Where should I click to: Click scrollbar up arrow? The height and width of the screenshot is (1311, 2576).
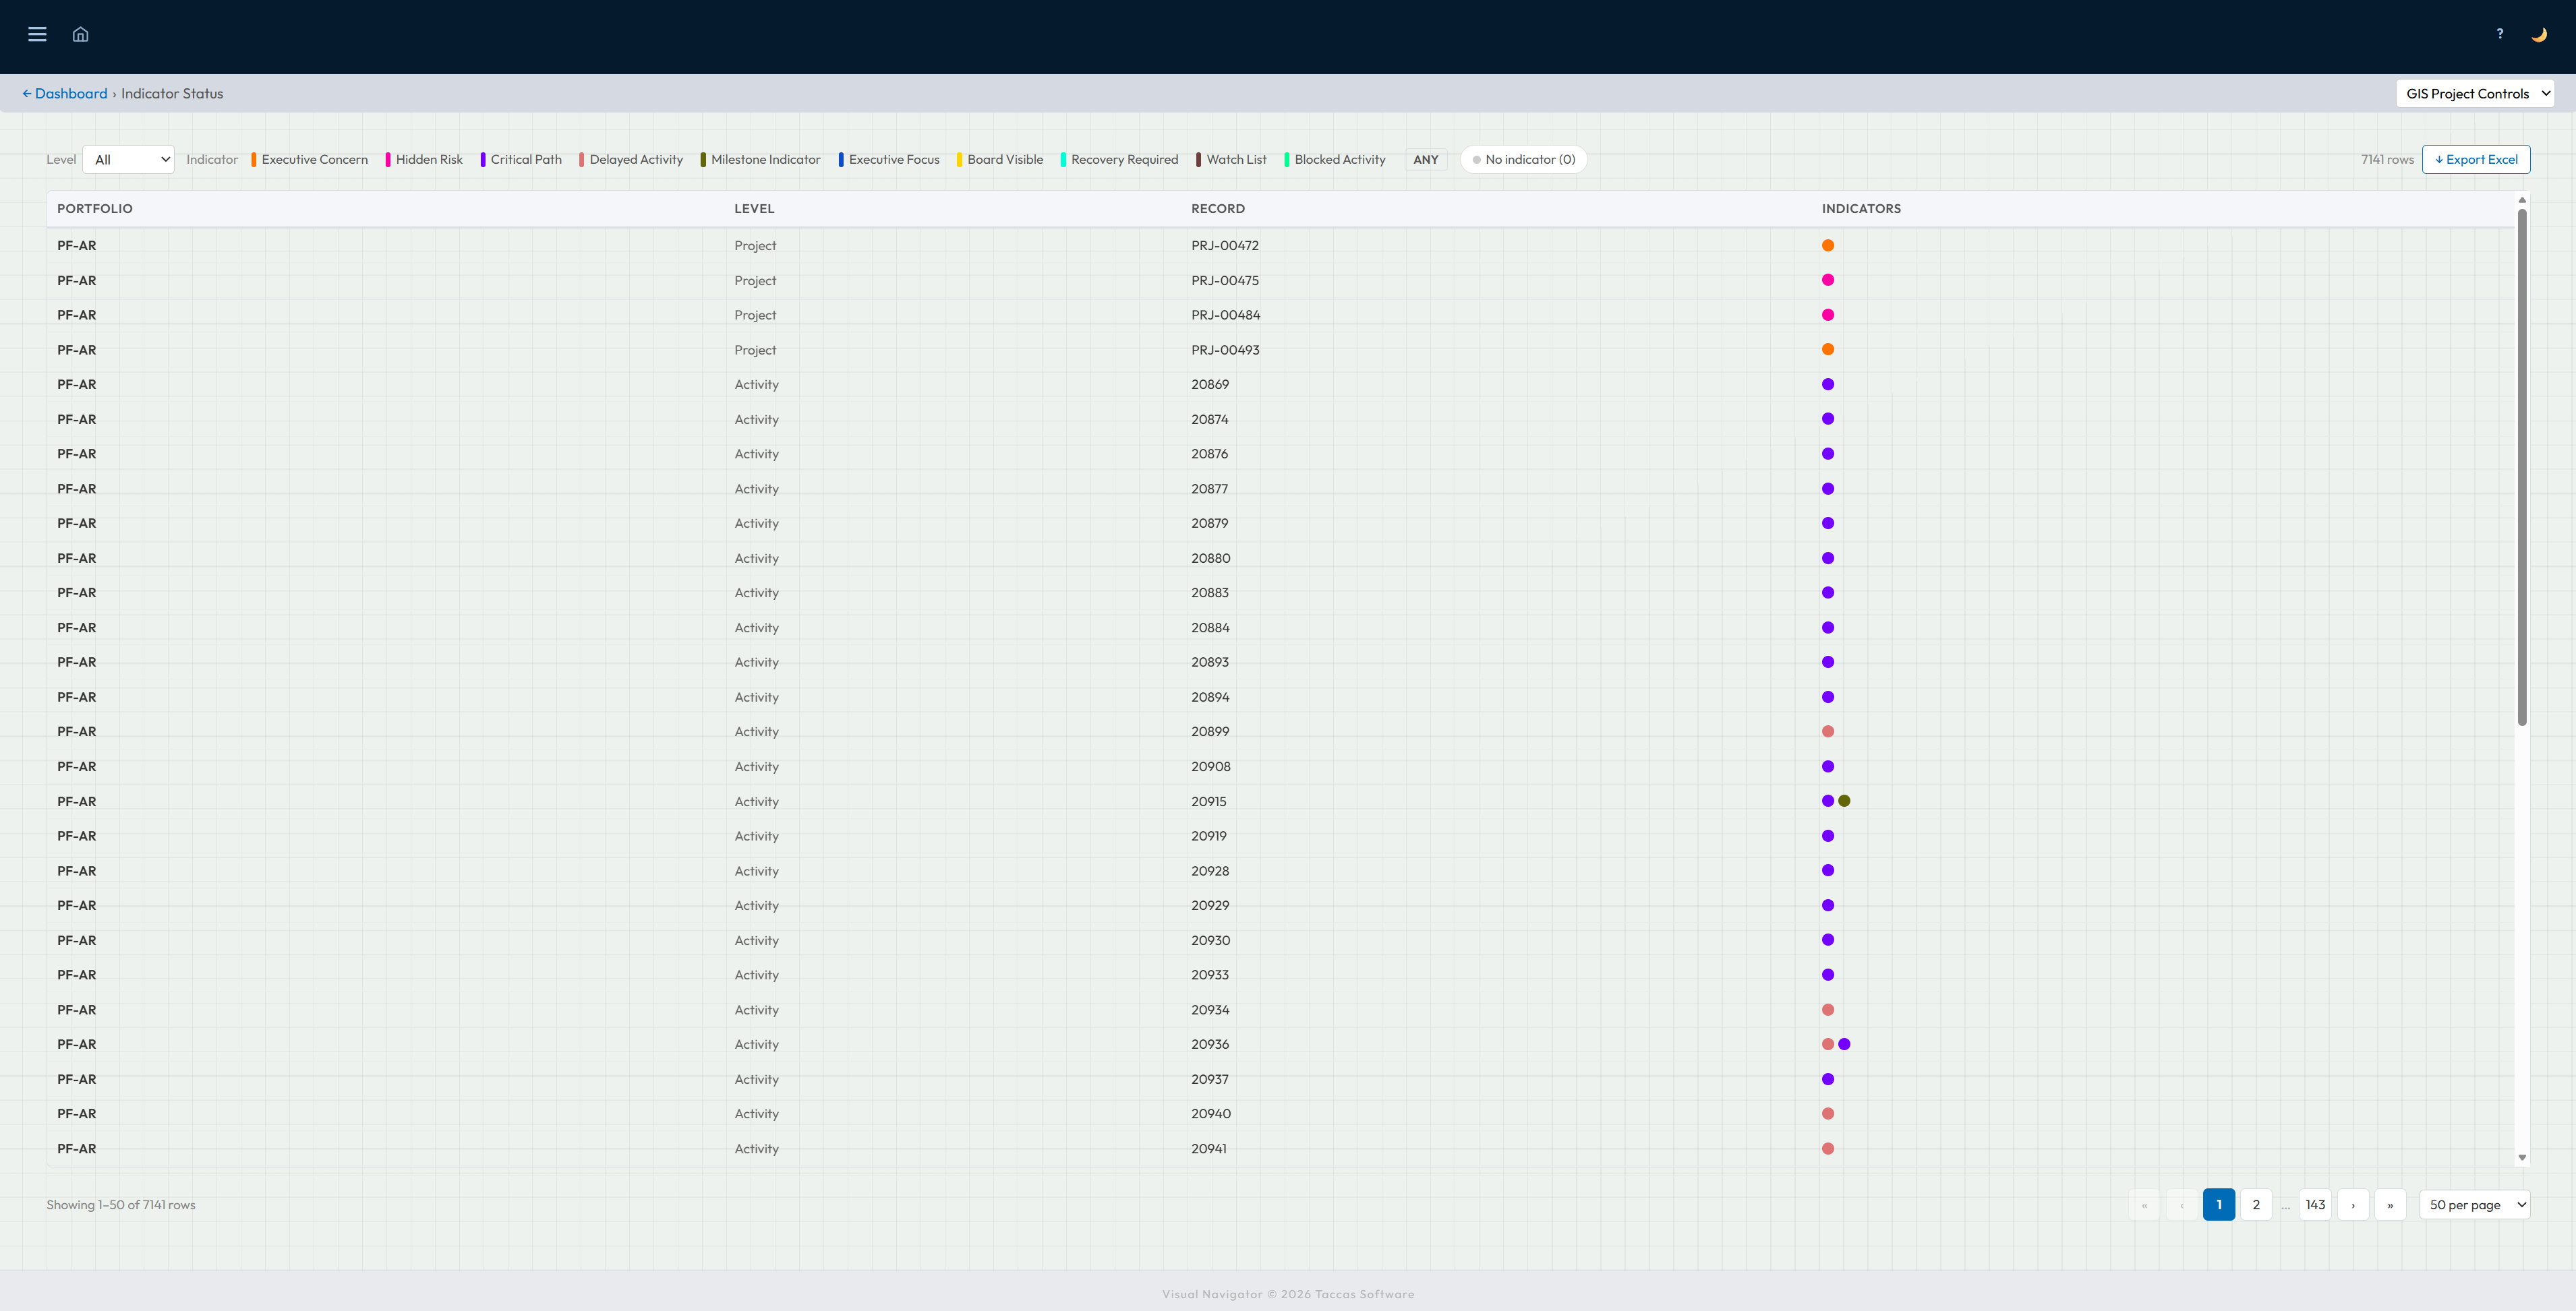(x=2522, y=200)
